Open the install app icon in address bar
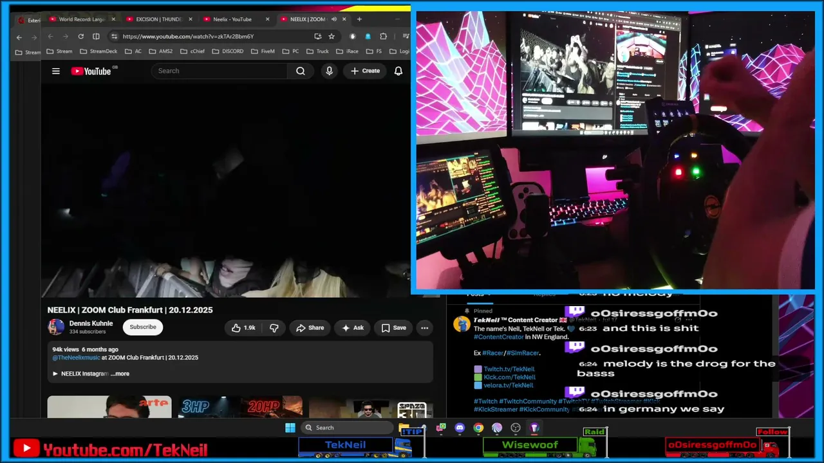 coord(318,37)
